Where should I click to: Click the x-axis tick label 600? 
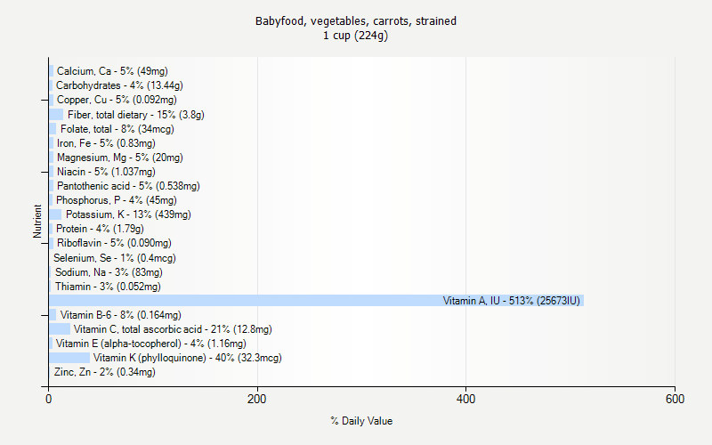675,399
